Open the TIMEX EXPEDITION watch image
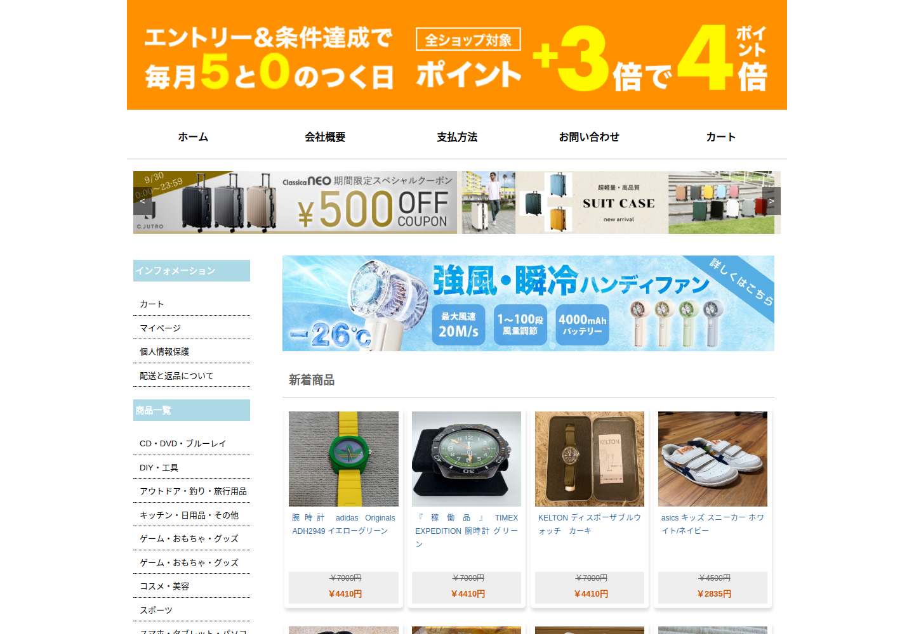 [x=467, y=459]
